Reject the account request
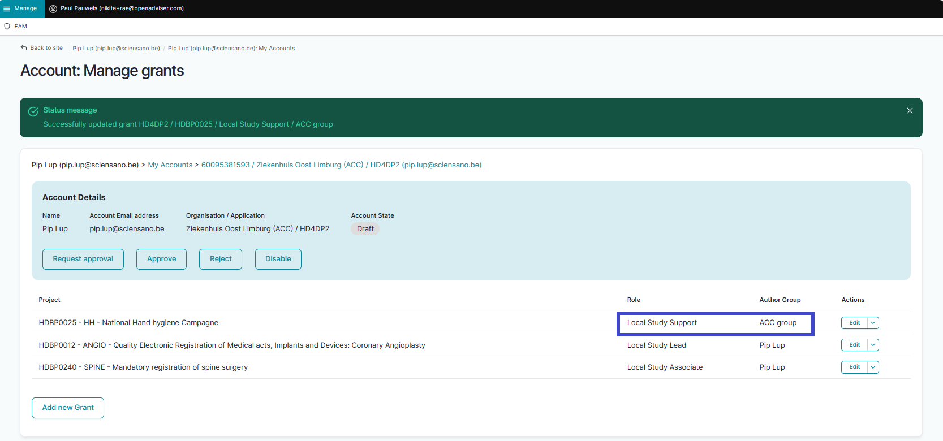Viewport: 943px width, 441px height. 221,259
